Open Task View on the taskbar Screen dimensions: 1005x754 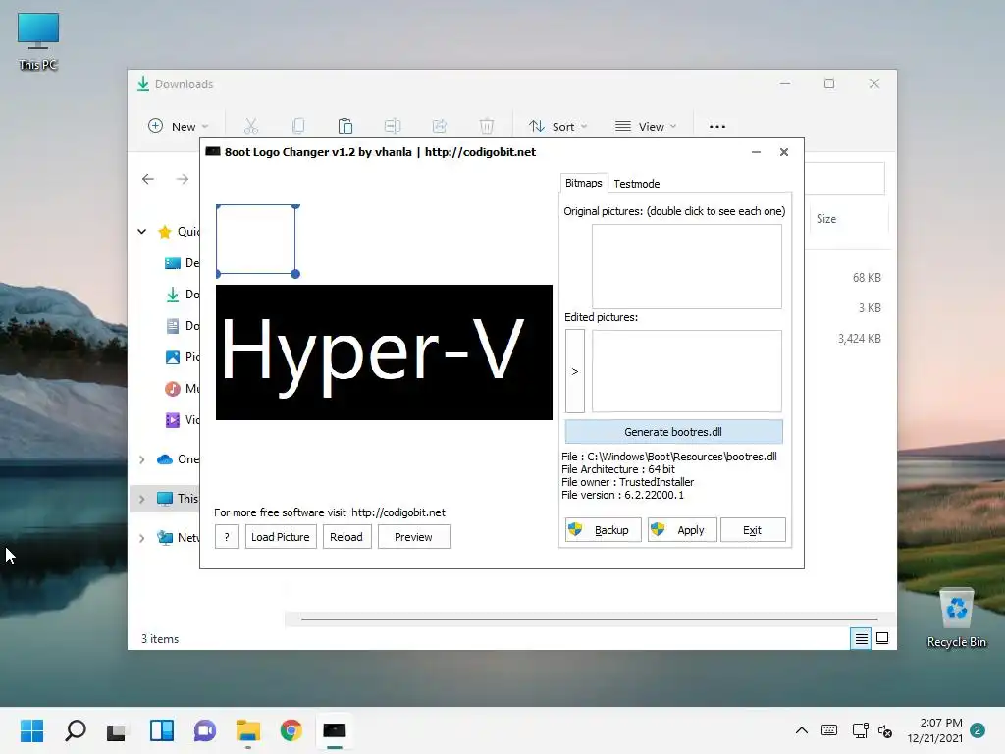point(118,730)
